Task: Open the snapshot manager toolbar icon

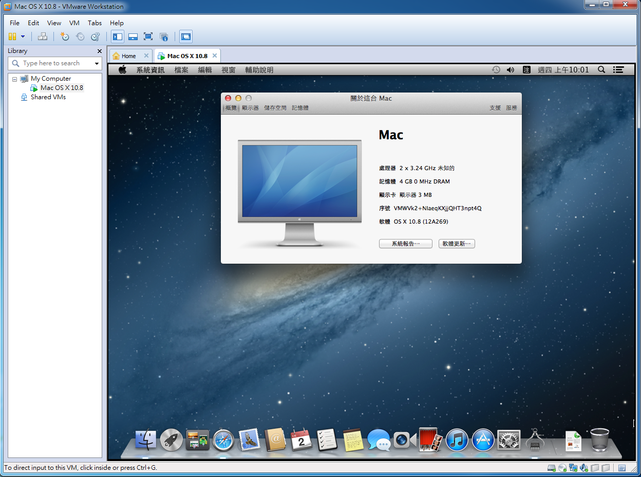Action: tap(96, 36)
